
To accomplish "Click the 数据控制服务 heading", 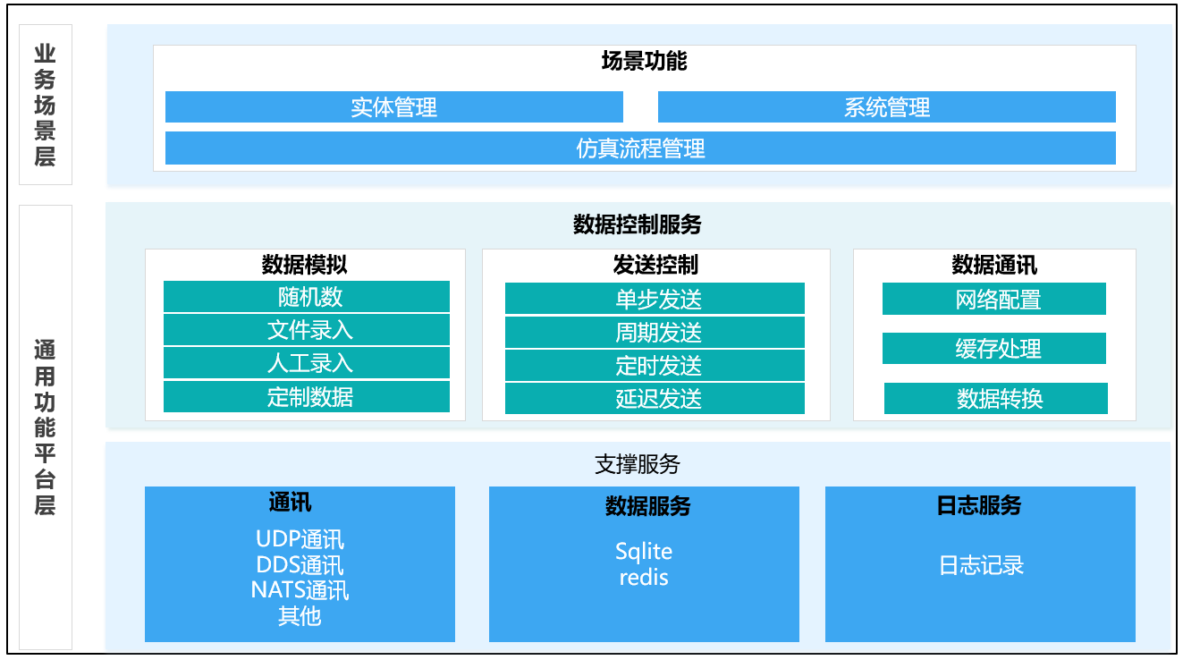I will [638, 224].
